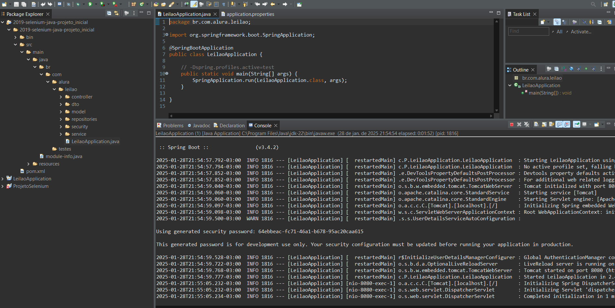Screen dimensions: 615x308
Task: Collapse all in Package Explorer
Action: 109,13
